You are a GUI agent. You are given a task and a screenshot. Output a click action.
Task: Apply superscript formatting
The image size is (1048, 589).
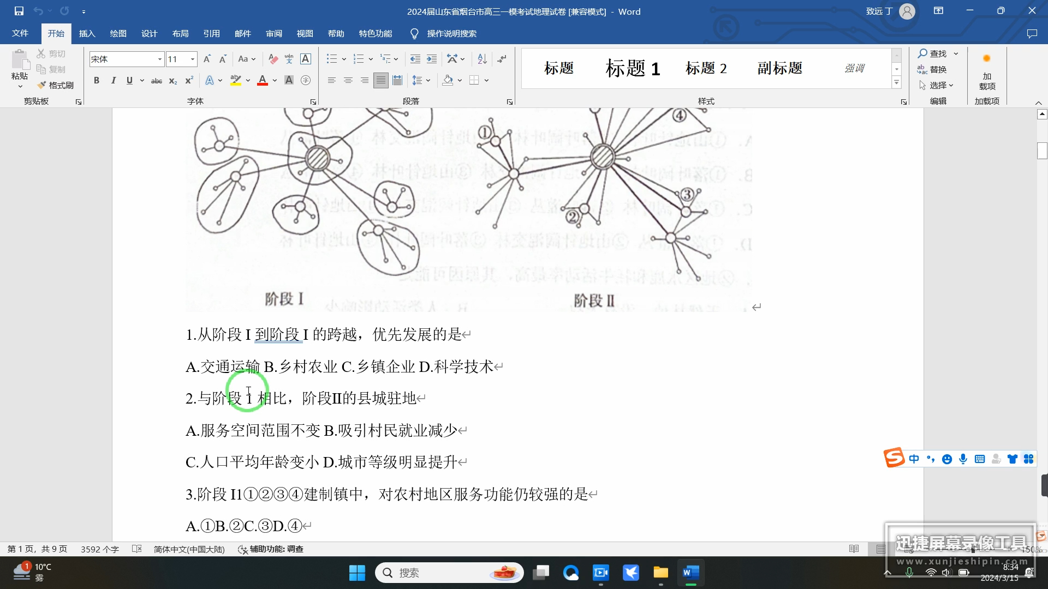point(189,81)
